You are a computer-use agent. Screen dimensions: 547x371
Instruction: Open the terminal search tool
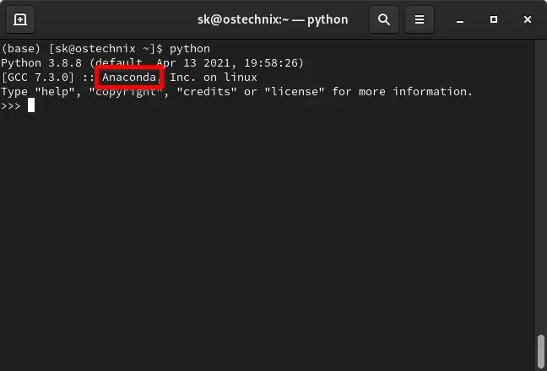coord(384,19)
